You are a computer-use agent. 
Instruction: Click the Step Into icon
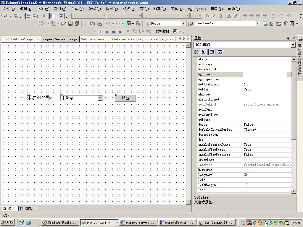point(135,31)
